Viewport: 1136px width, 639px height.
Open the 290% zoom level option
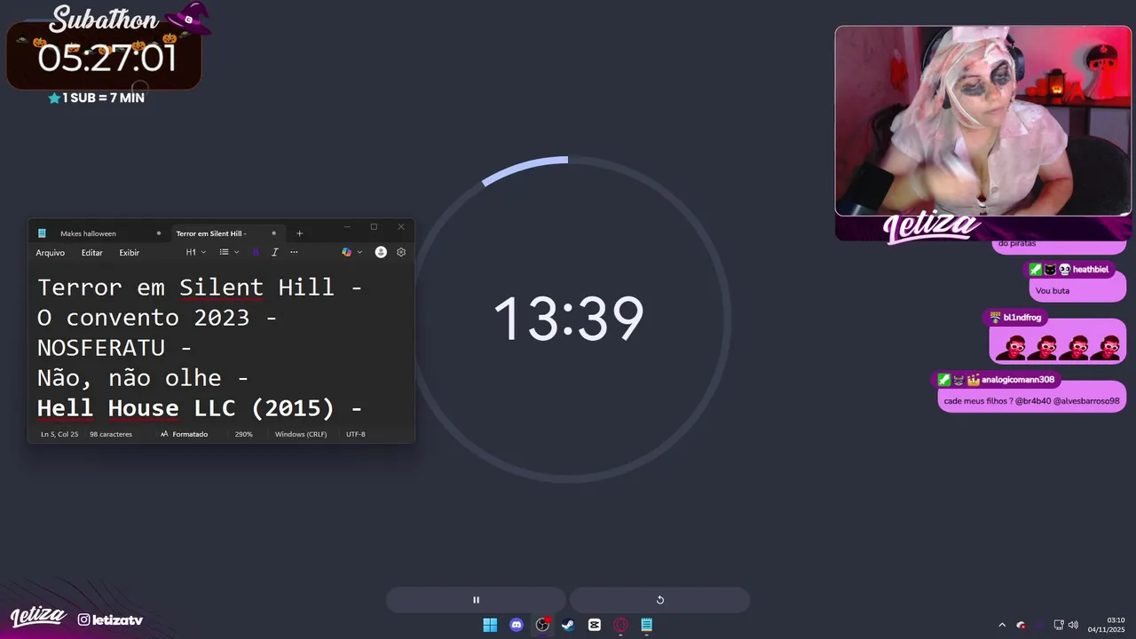click(x=244, y=434)
